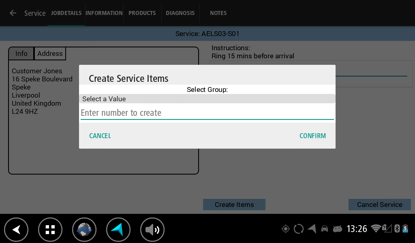
Task: Tap the sync status icon
Action: point(299,229)
